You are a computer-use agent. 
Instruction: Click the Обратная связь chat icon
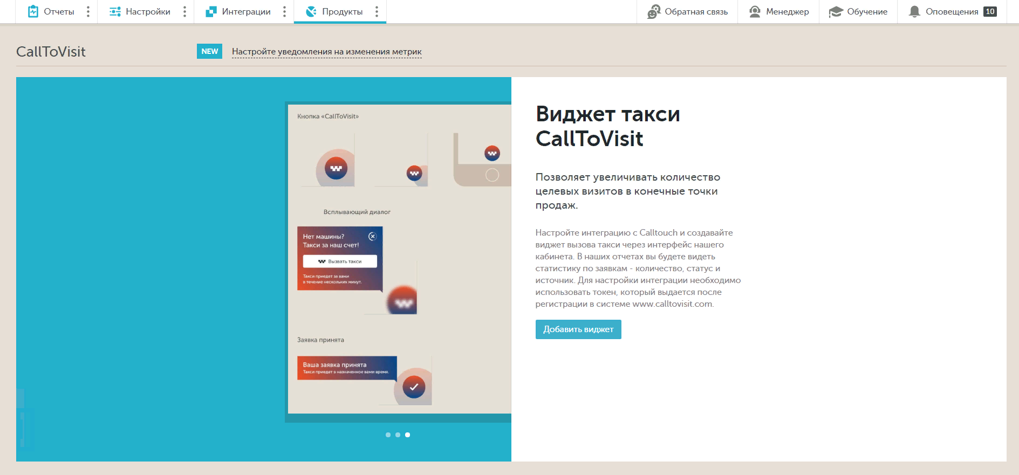point(654,11)
